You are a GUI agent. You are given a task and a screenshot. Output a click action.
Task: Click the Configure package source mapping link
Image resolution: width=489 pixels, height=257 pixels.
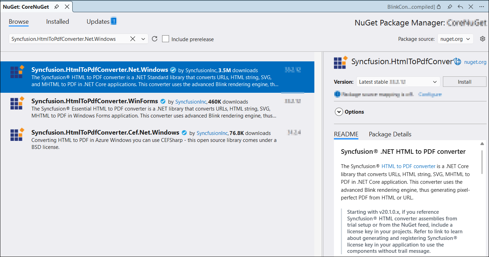coord(430,94)
